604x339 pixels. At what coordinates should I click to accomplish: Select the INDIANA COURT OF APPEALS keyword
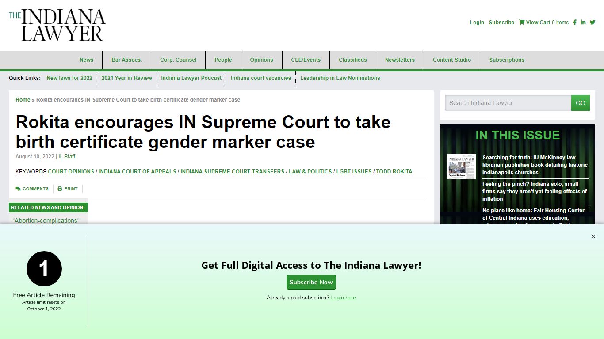click(137, 172)
